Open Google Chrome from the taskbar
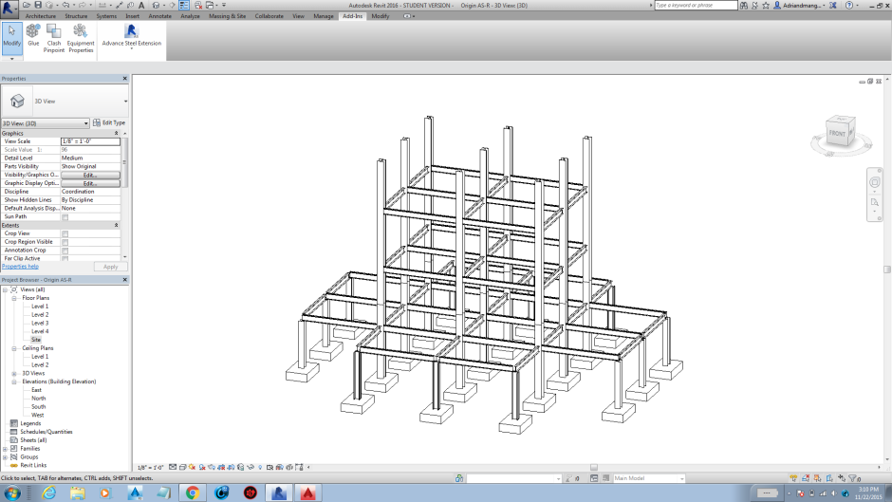Viewport: 892px width, 502px height. [192, 493]
